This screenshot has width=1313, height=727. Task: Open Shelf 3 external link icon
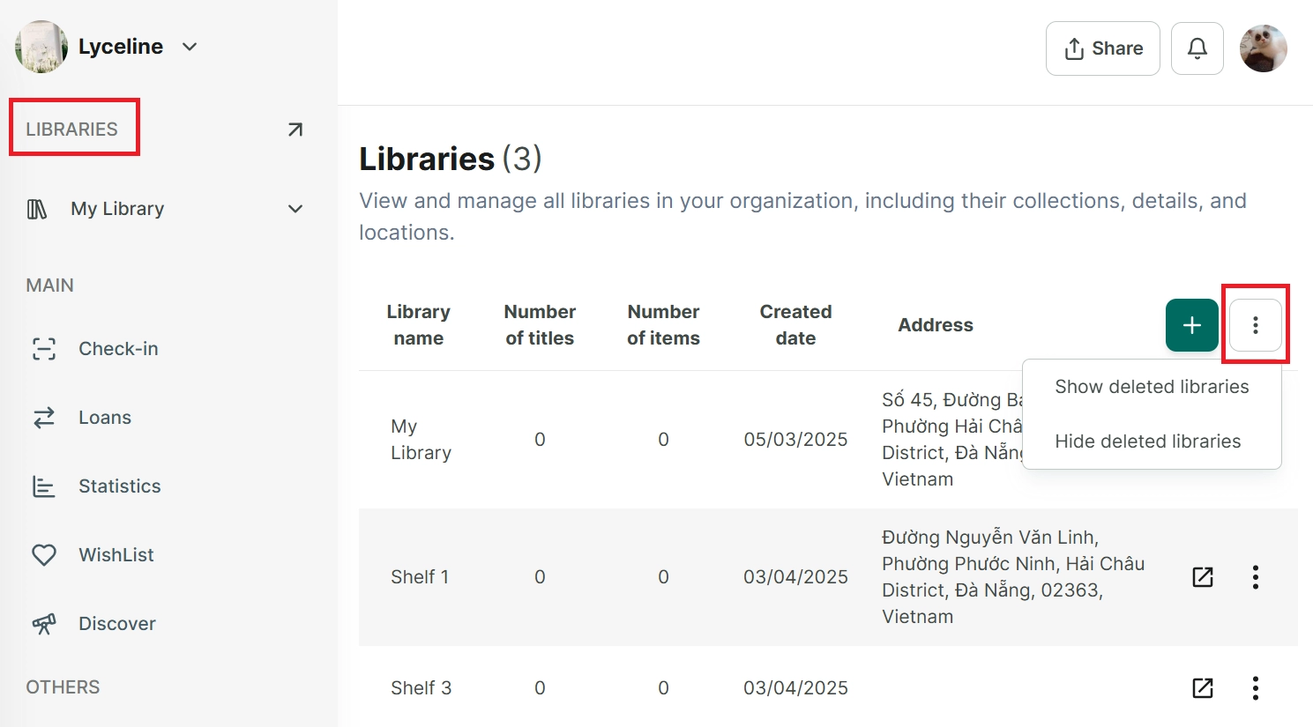coord(1203,688)
